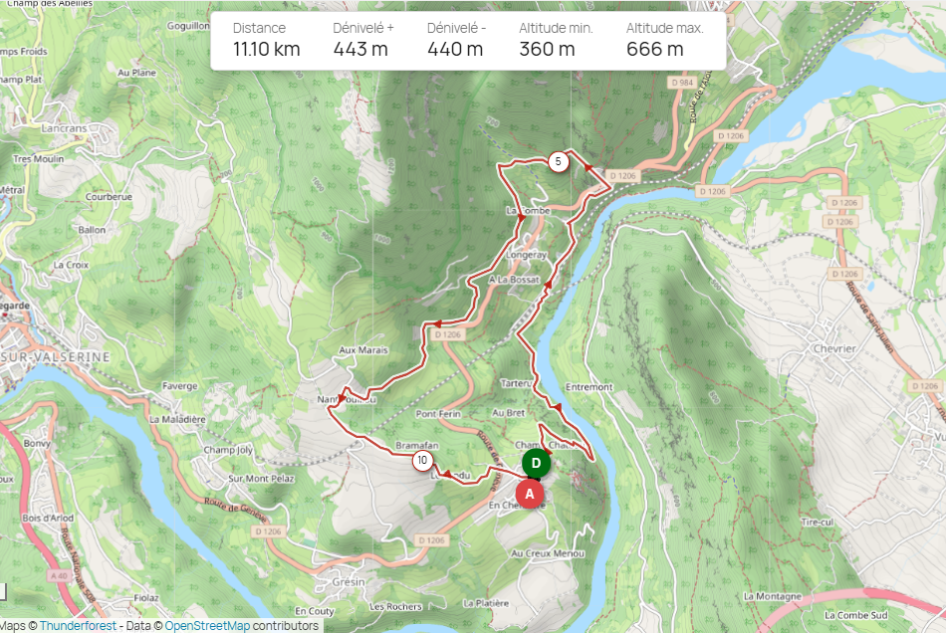Screen dimensions: 946x633
Task: Click the Aux Marais place label
Action: point(363,350)
